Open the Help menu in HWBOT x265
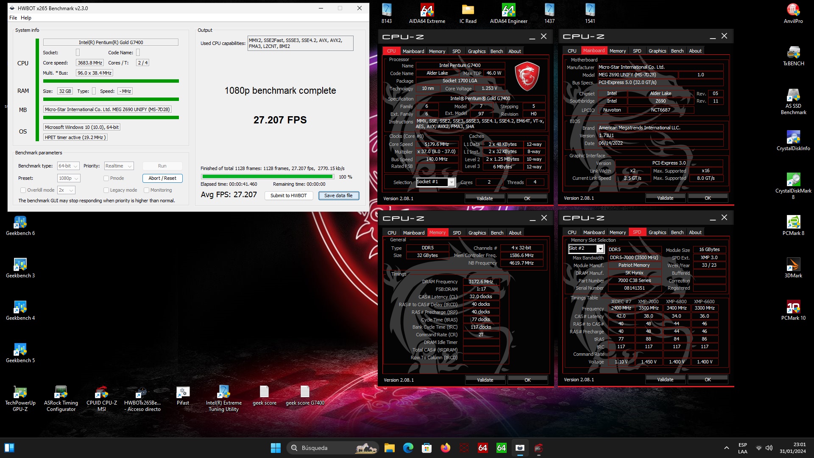This screenshot has width=814, height=458. click(x=26, y=18)
